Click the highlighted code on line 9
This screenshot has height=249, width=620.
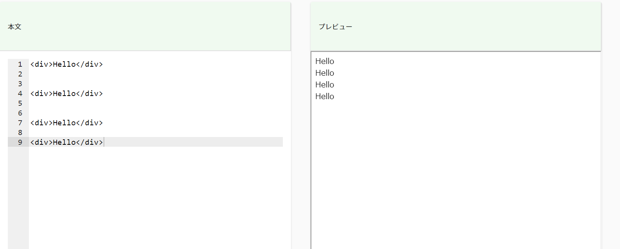pos(66,142)
